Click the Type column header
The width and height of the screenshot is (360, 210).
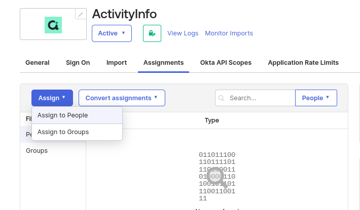click(211, 120)
